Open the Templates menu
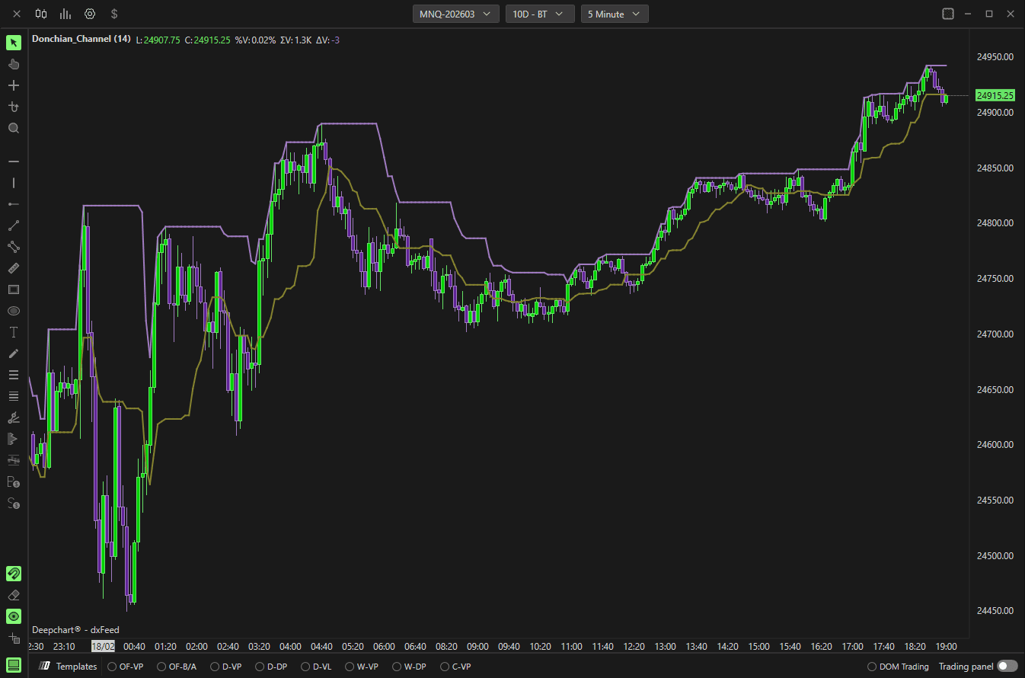Screen dimensions: 1025x678 coord(68,667)
